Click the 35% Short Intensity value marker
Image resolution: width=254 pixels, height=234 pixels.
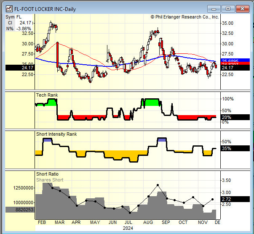click(x=235, y=148)
